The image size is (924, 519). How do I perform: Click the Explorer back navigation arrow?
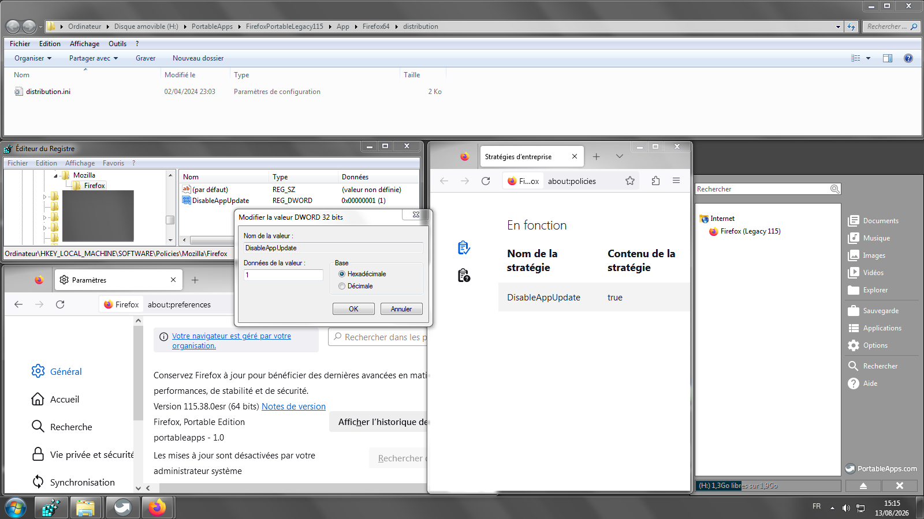tap(13, 27)
